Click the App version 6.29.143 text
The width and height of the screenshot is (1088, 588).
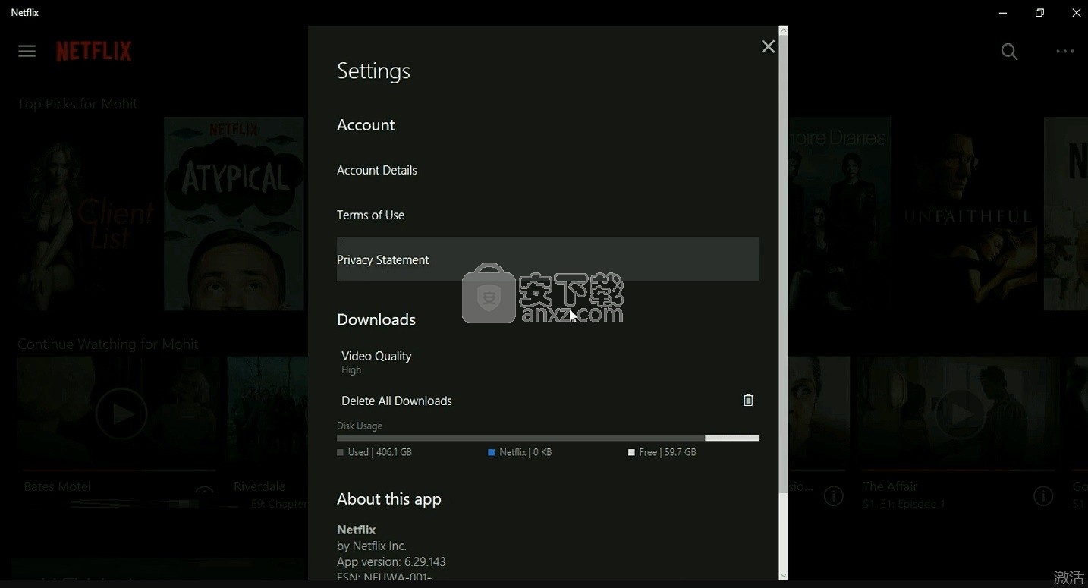[391, 561]
